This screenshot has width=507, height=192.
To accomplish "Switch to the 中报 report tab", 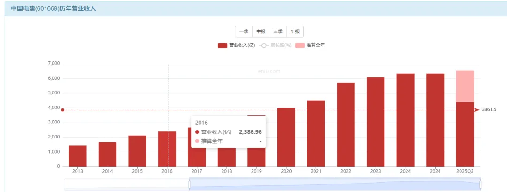I will click(261, 31).
